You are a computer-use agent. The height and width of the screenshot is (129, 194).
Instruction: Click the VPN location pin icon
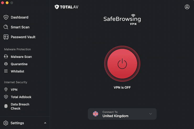[x=6, y=89]
